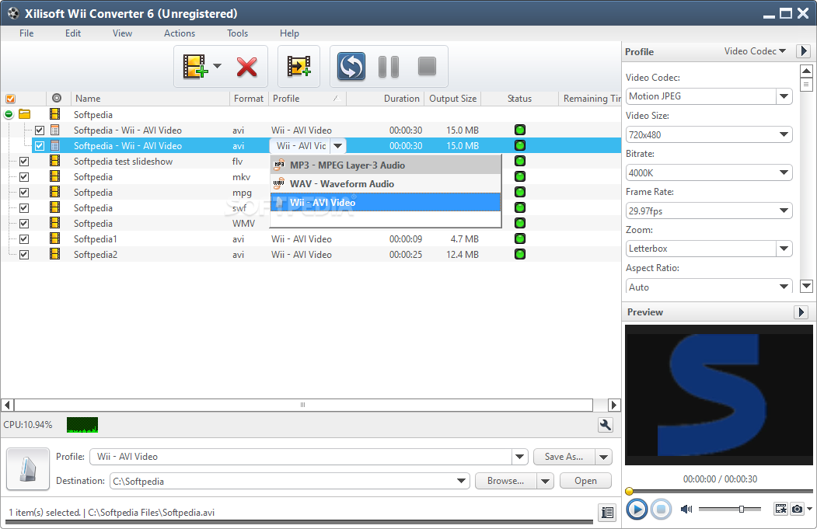
Task: Mute preview with the speaker icon
Action: [686, 509]
